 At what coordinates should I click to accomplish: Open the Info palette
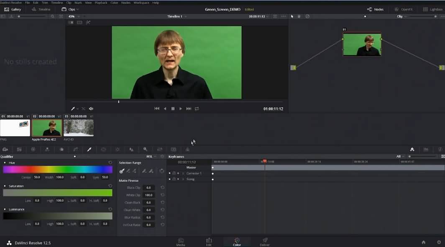pyautogui.click(x=440, y=149)
